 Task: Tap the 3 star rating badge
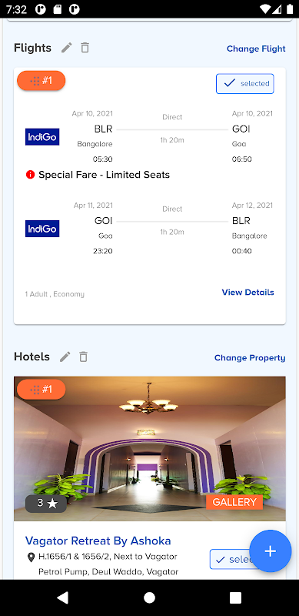(x=46, y=504)
